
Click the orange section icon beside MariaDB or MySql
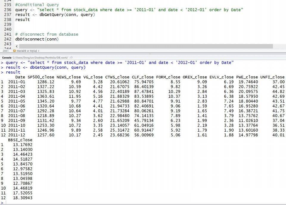coord(14,51)
